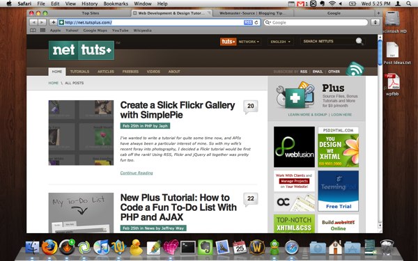The image size is (418, 261).
Task: Click the Learn More & Signup link
Action: [x=307, y=115]
